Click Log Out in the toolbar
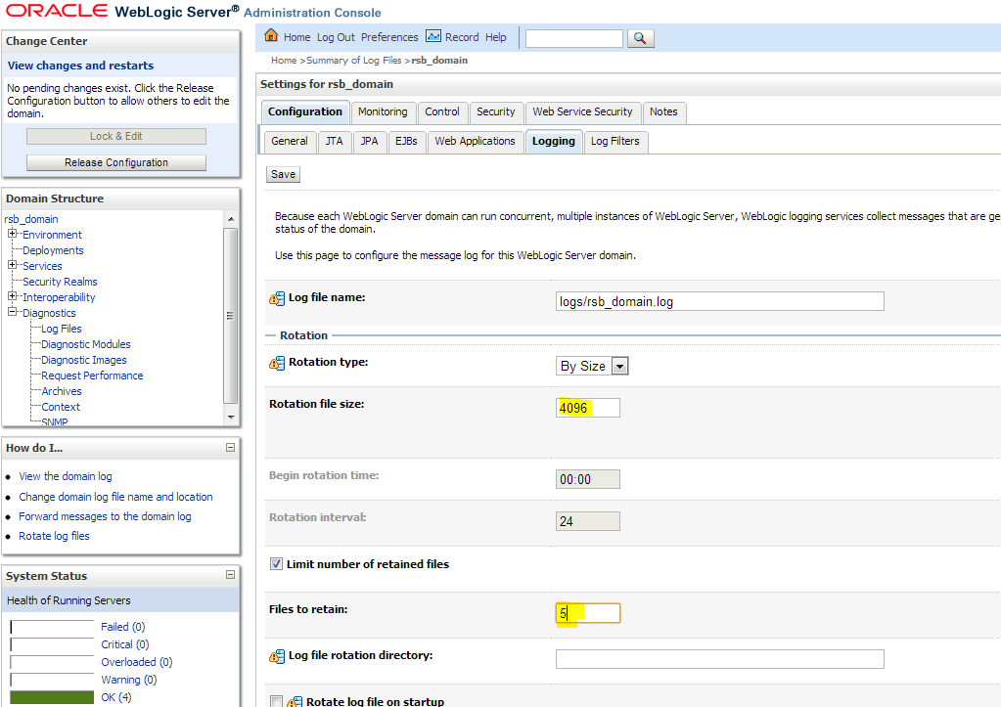 pos(336,37)
